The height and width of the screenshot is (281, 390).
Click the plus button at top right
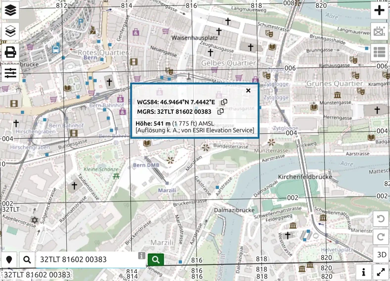(379, 10)
